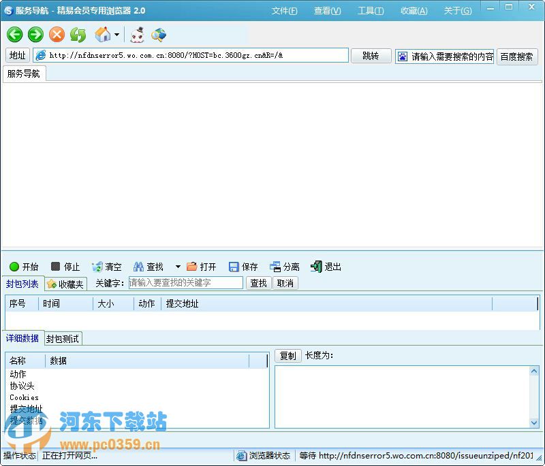This screenshot has width=545, height=466.
Task: Open the 工具(T) menu
Action: tap(371, 11)
